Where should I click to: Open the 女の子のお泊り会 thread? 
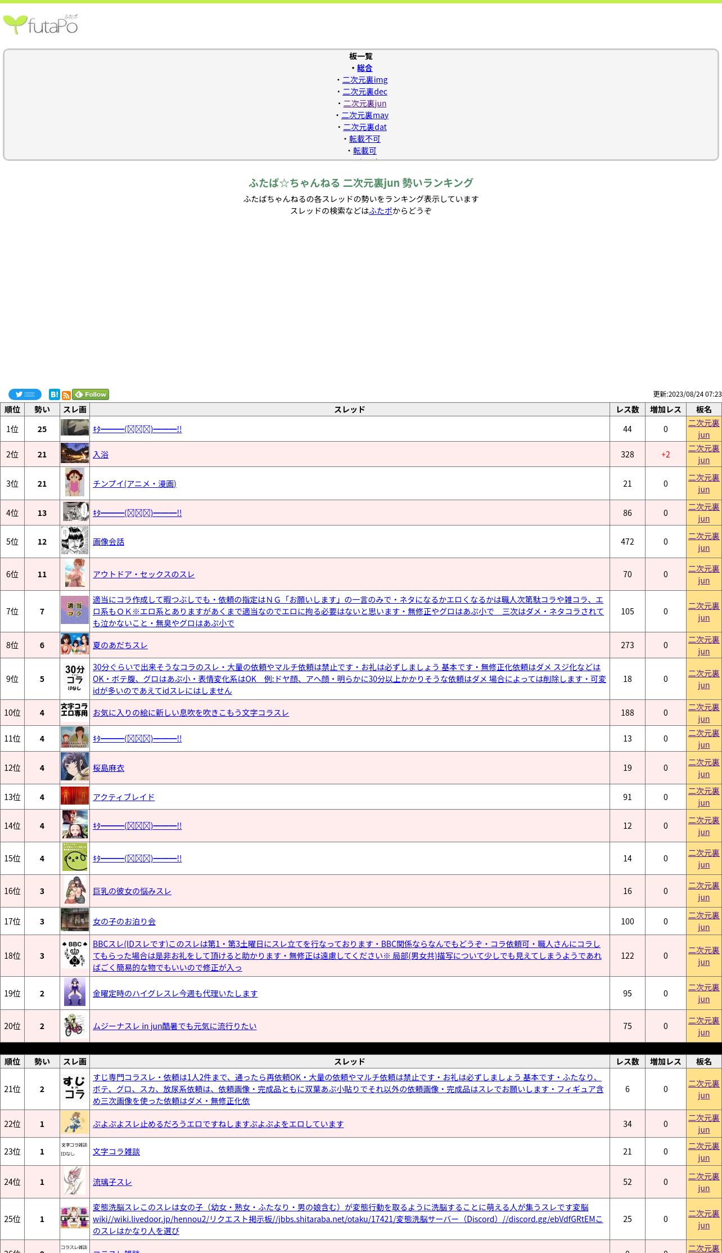coord(124,922)
